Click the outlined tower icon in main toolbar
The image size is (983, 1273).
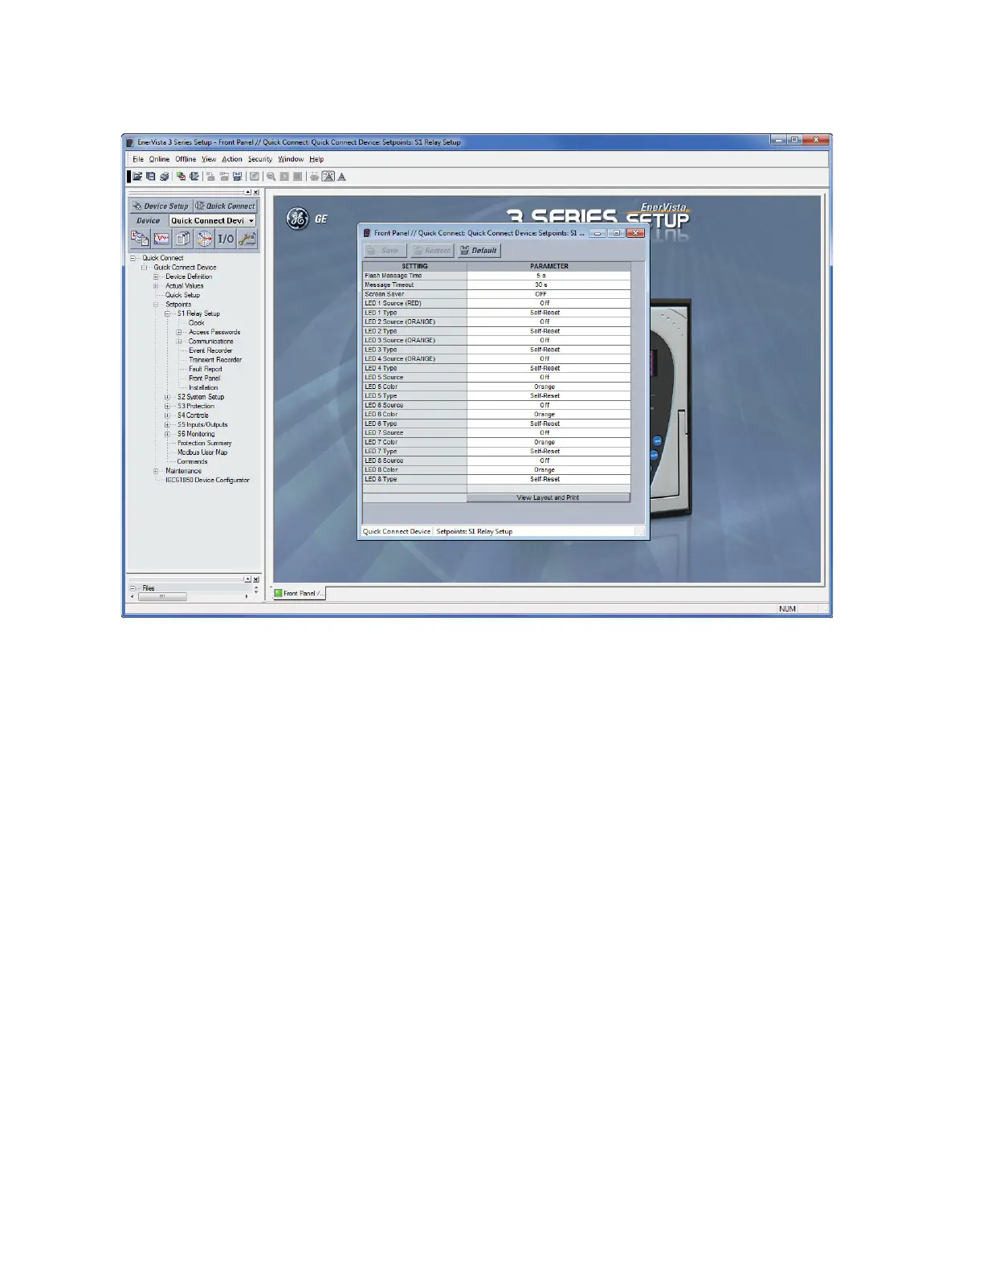328,176
